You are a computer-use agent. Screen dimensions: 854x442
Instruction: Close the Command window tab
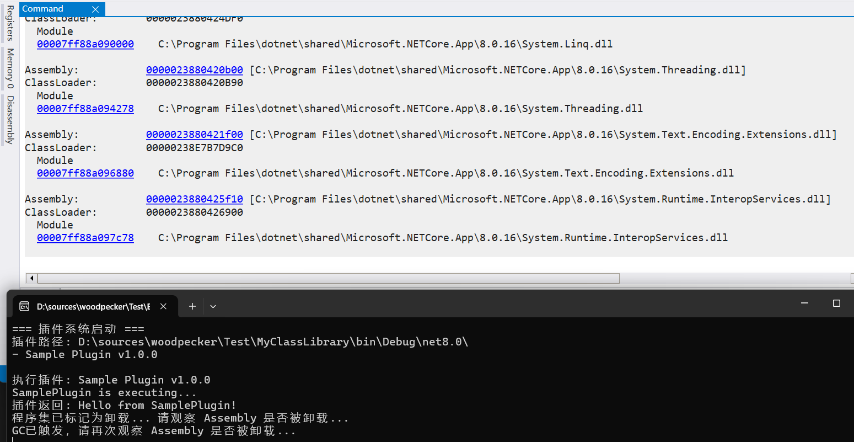[95, 9]
